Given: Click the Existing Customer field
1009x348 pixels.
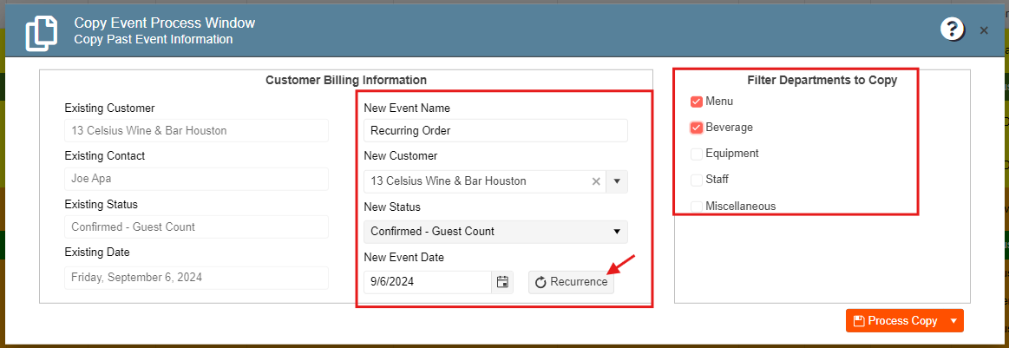Looking at the screenshot, I should 196,130.
